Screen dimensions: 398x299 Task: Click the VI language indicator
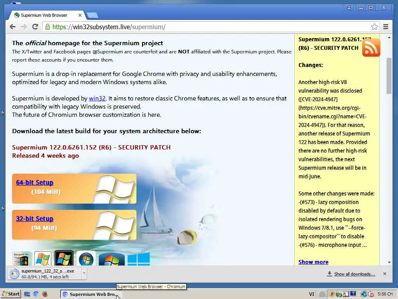(x=311, y=294)
